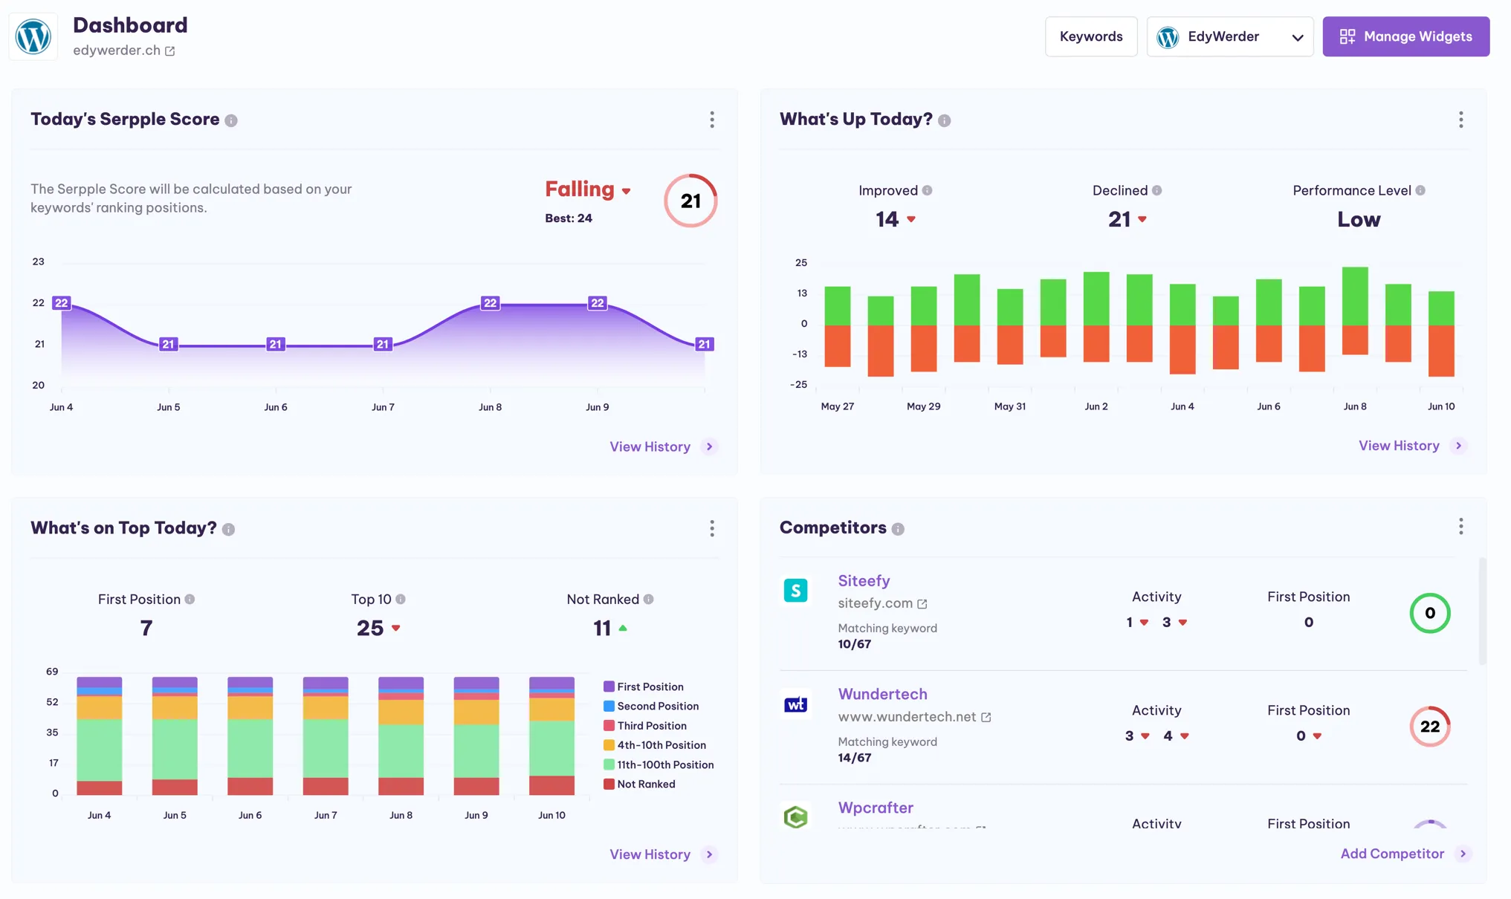
Task: Select the Siteefy favicon
Action: pyautogui.click(x=796, y=589)
